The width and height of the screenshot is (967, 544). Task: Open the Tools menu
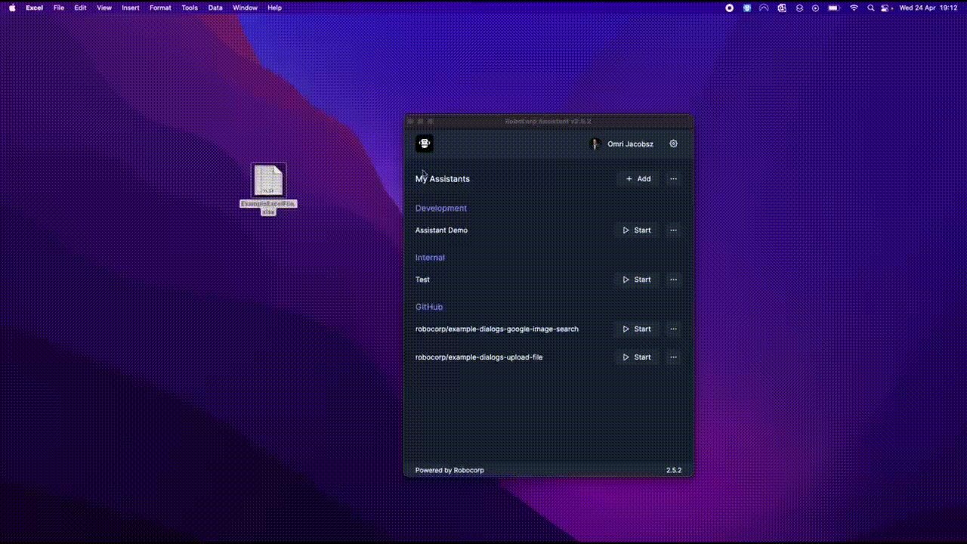[190, 8]
